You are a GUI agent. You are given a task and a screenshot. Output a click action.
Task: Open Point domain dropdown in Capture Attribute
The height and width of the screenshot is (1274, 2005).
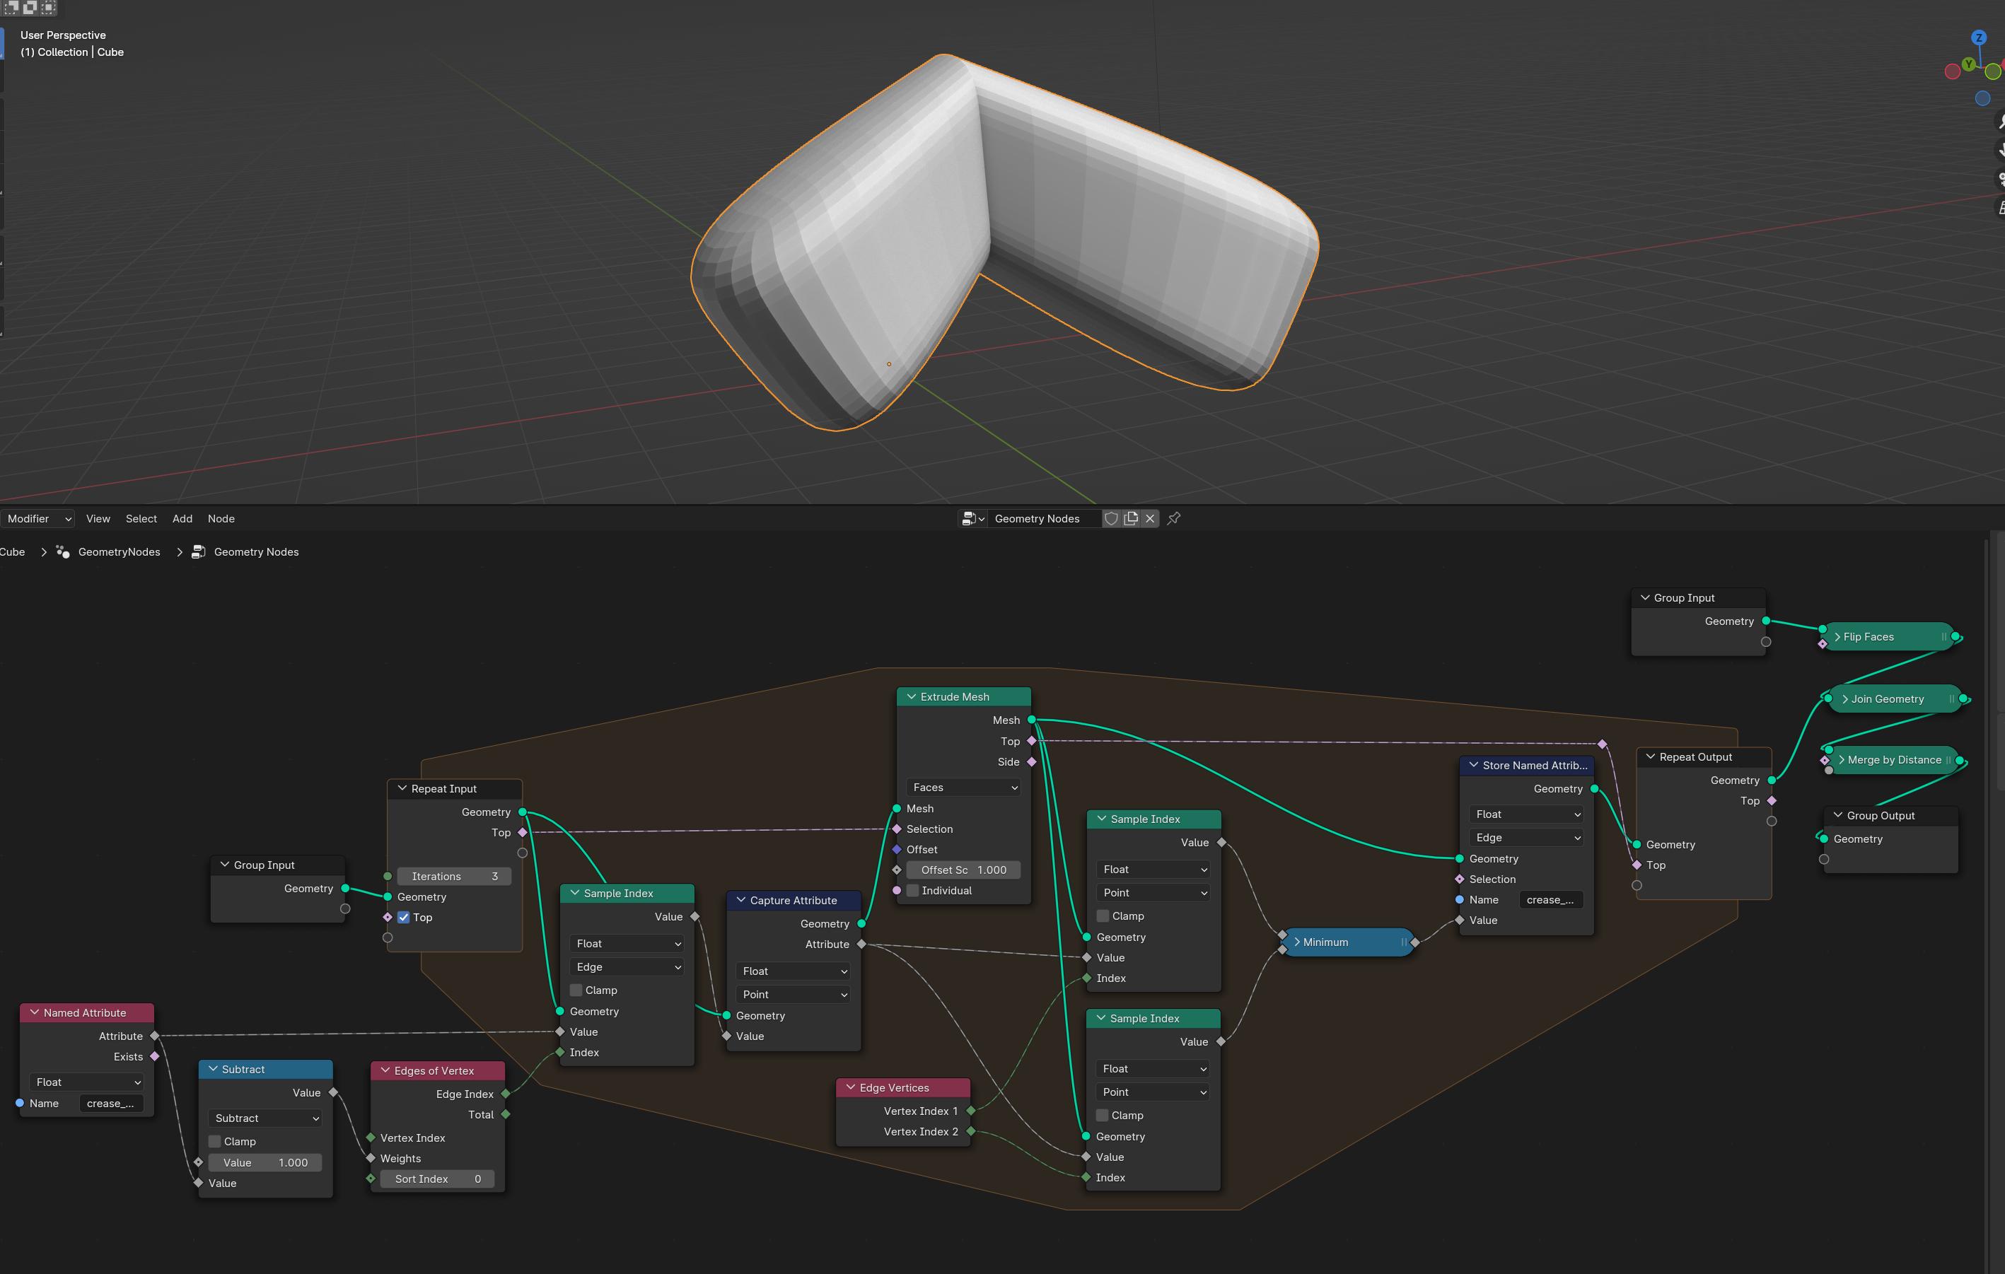(794, 995)
